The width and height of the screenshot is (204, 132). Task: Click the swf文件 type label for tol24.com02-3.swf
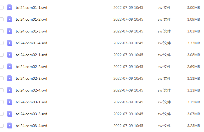(164, 79)
